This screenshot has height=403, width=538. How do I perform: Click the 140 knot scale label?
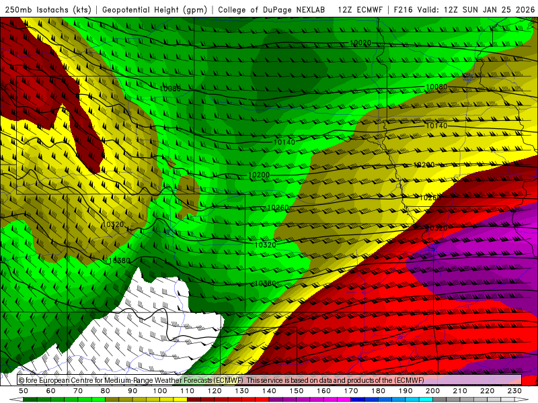point(269,391)
